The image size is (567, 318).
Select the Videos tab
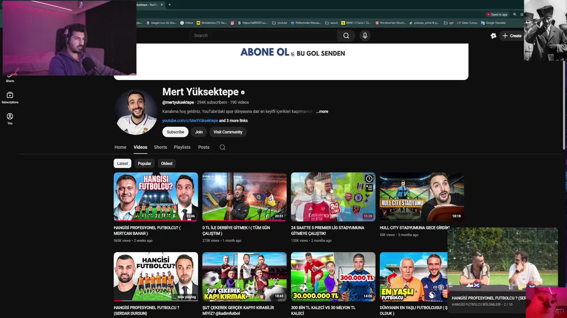tap(140, 148)
